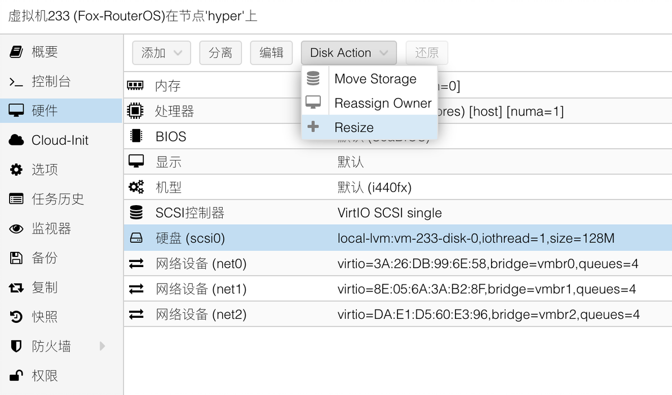Screen dimensions: 672x395
Task: Open the 快照 snapshots tab
Action: tap(45, 317)
